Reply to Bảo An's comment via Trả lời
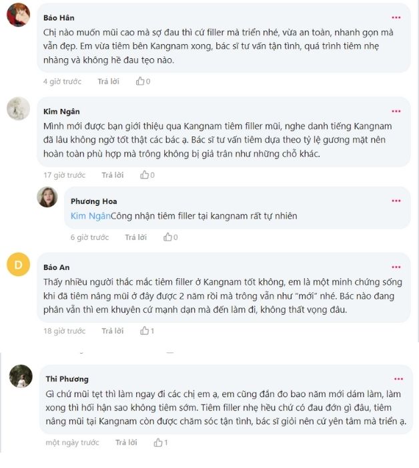Image resolution: width=419 pixels, height=468 pixels. point(112,331)
